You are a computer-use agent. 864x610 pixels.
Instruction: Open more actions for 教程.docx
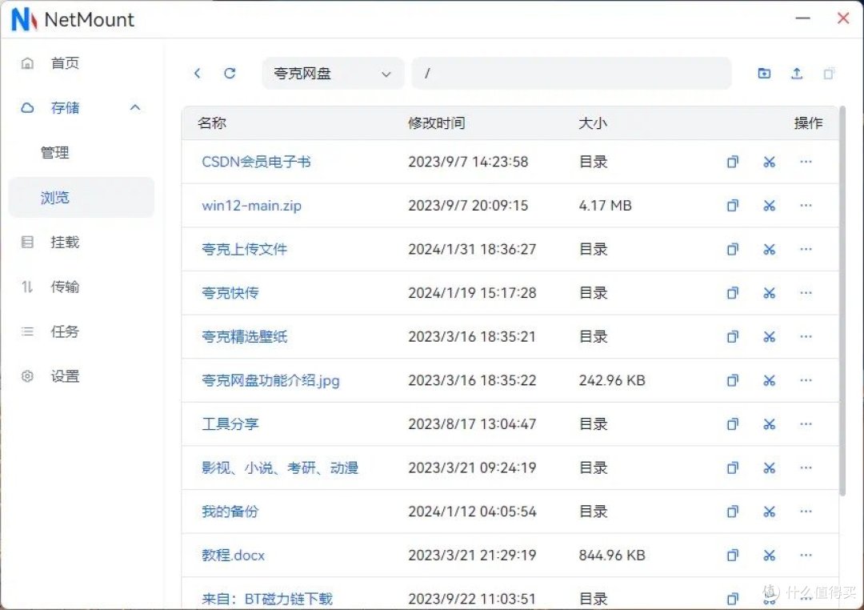click(x=805, y=555)
